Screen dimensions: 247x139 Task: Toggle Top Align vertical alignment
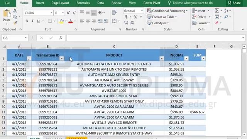[x=82, y=12]
